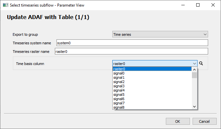The height and width of the screenshot is (129, 221).
Task: Close the Parameter View dialog
Action: (213, 5)
